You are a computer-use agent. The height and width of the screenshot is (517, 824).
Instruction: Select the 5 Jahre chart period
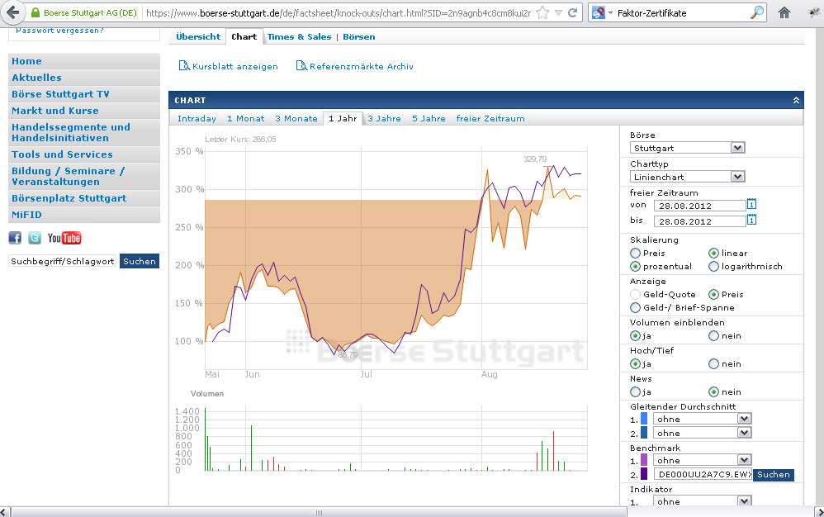pos(429,119)
